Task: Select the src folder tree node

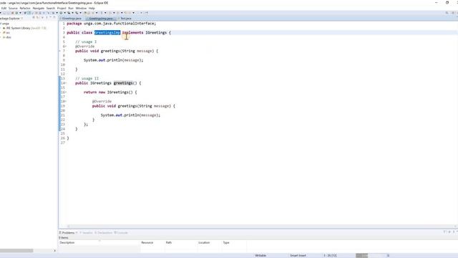Action: (6, 33)
